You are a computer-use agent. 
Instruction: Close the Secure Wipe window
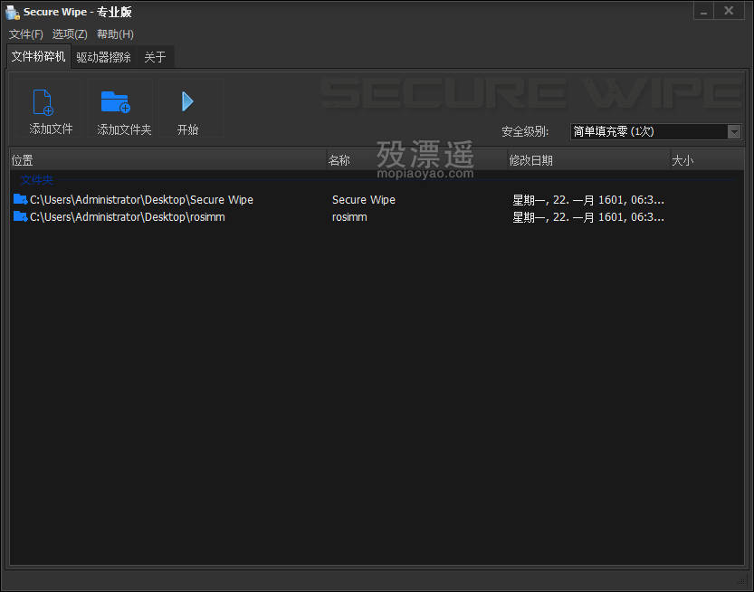pyautogui.click(x=729, y=11)
